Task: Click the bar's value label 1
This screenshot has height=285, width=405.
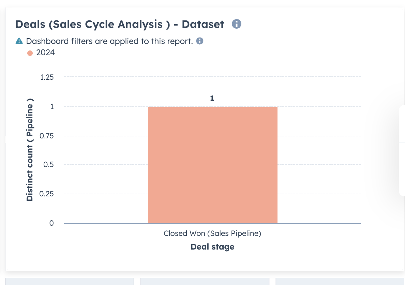Action: point(212,99)
